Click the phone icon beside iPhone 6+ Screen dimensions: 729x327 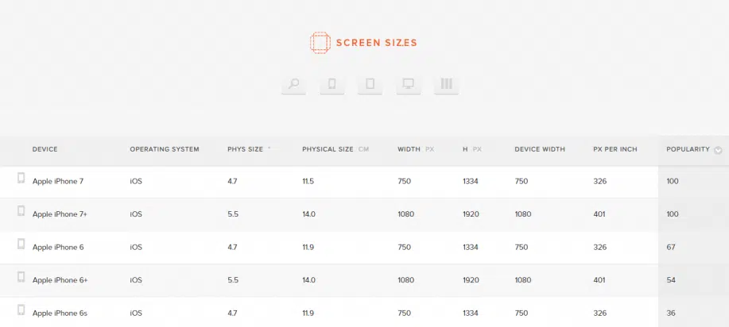21,278
